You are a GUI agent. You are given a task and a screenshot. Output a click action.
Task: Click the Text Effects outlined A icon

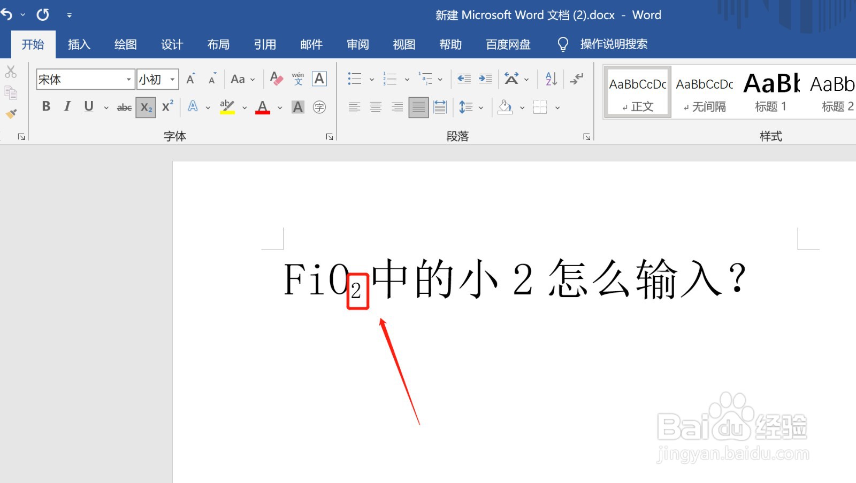coord(193,107)
